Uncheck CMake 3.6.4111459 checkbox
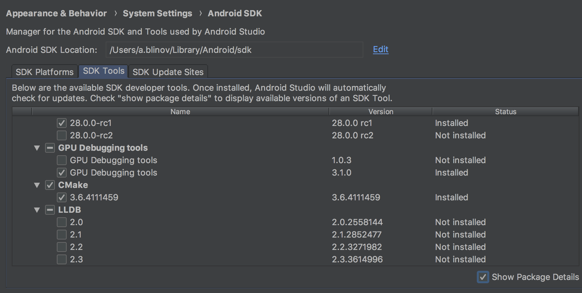 click(x=62, y=197)
